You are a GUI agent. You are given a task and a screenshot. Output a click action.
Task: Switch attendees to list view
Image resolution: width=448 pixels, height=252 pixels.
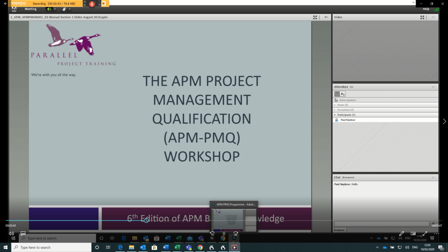coord(337,94)
